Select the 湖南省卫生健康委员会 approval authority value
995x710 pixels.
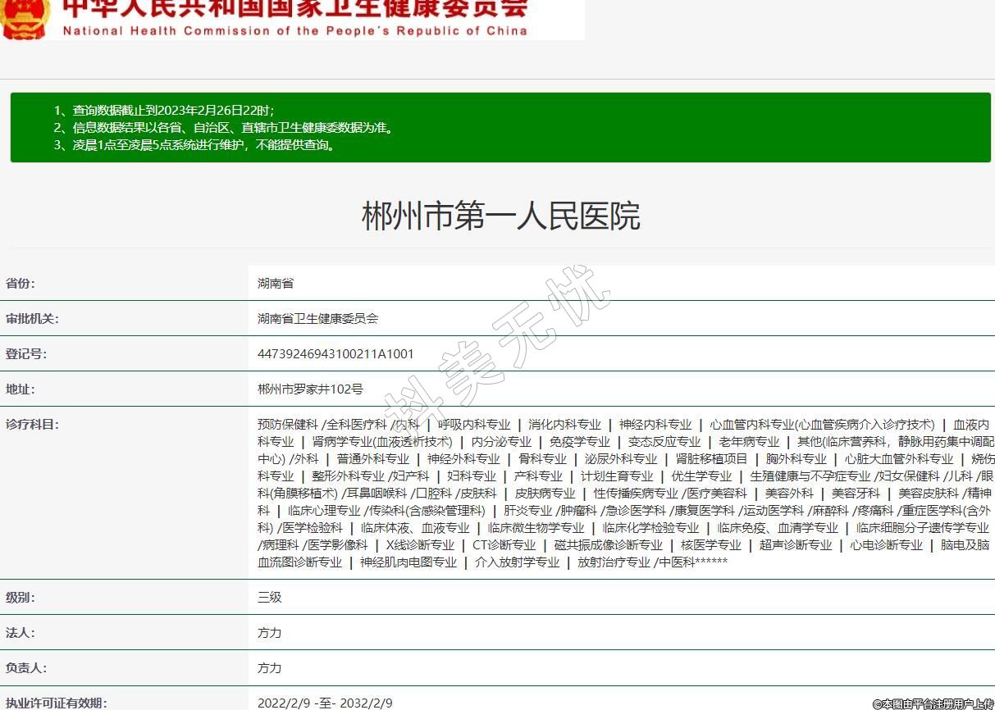pos(318,319)
